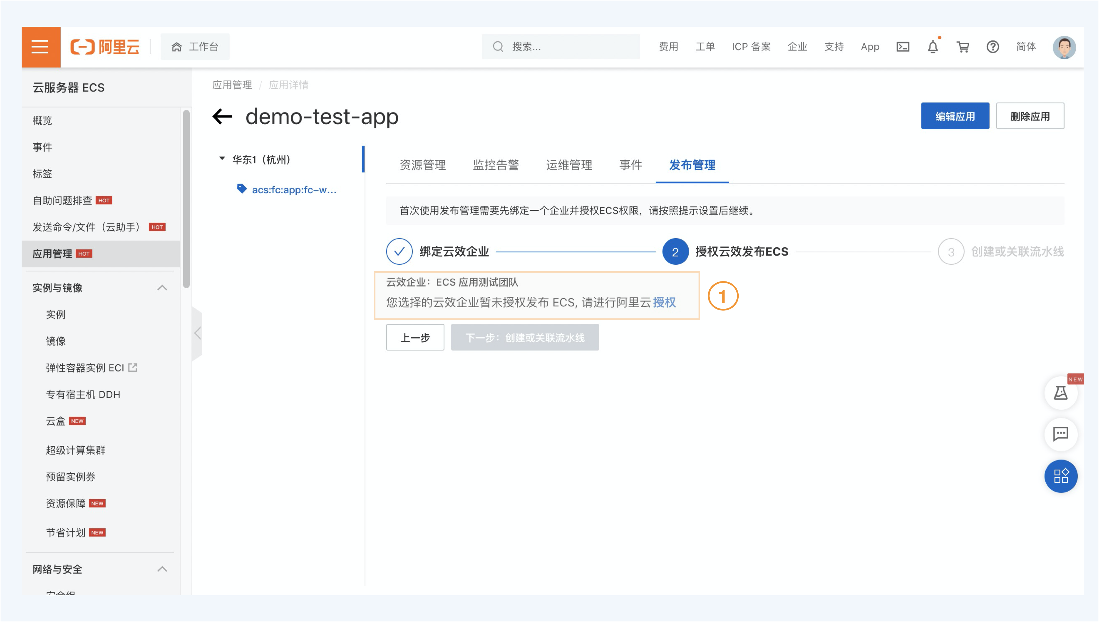Open 支持 in the top navigation
Viewport: 1099px width, 622px height.
(834, 47)
